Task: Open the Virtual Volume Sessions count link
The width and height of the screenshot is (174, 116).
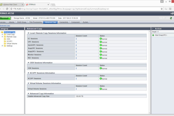Action: pyautogui.click(x=76, y=89)
